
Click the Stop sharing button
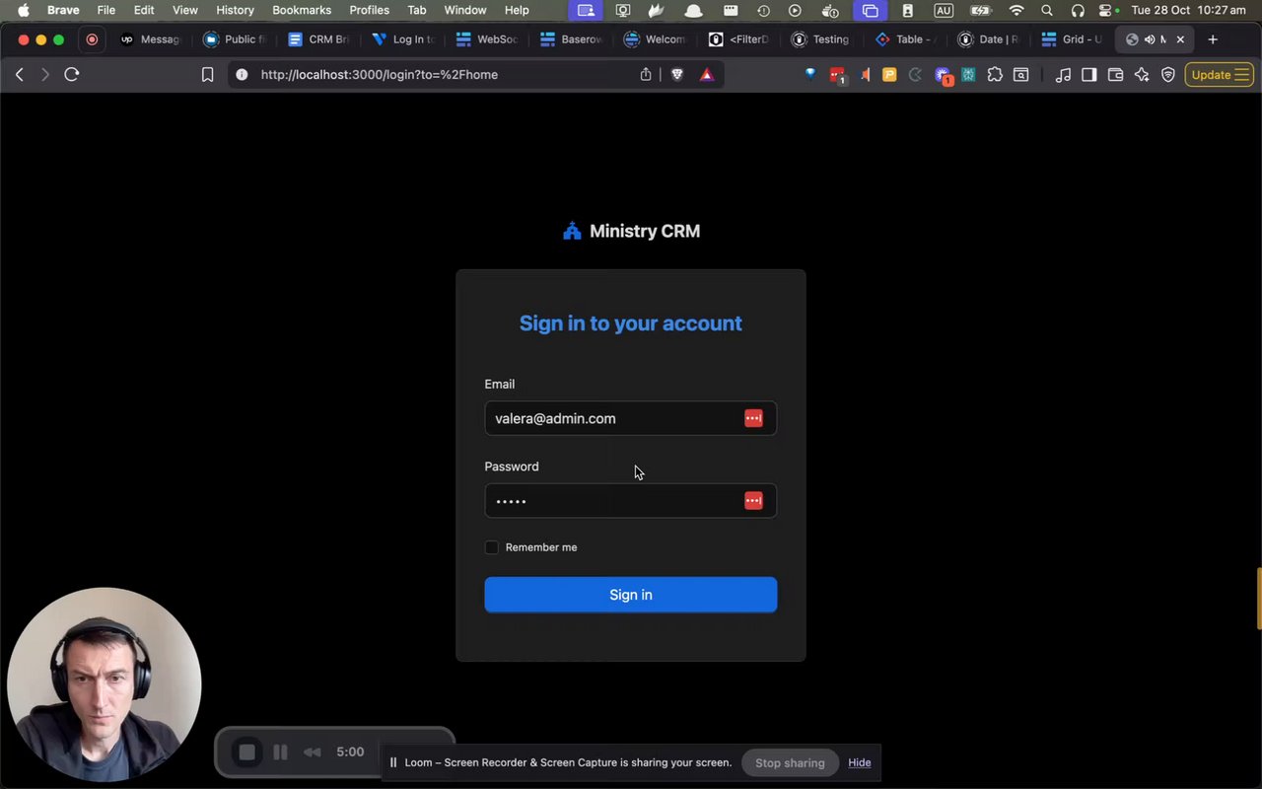tap(790, 762)
